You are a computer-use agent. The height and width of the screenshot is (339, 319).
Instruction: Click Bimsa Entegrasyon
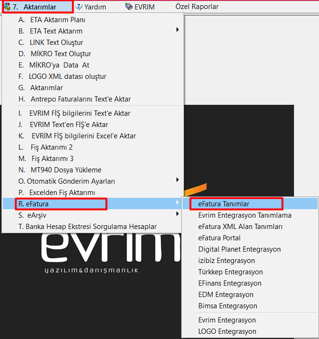point(250,306)
